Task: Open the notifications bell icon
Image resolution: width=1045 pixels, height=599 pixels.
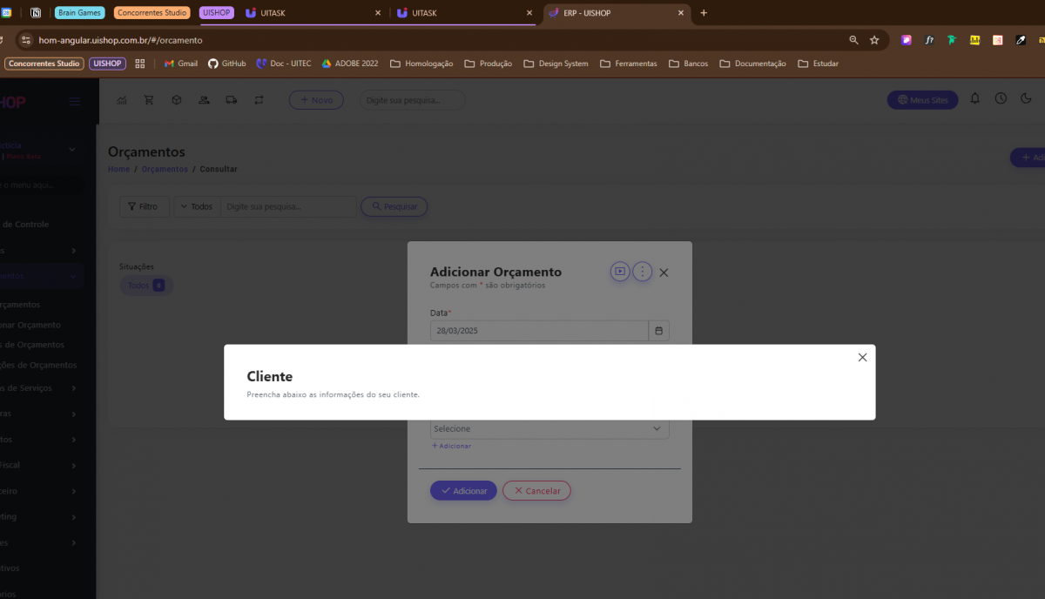Action: (974, 99)
